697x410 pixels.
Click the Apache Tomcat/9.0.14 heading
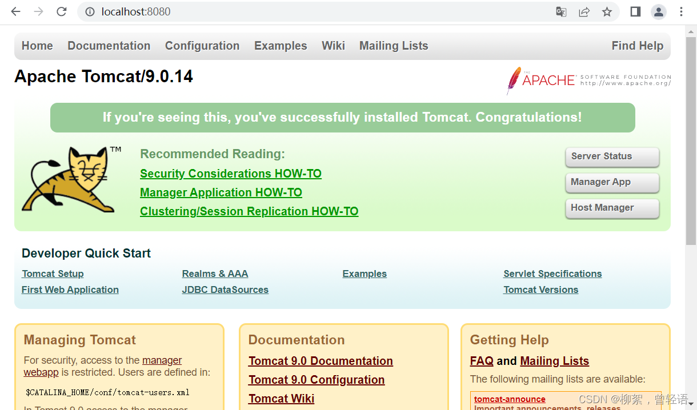(103, 77)
